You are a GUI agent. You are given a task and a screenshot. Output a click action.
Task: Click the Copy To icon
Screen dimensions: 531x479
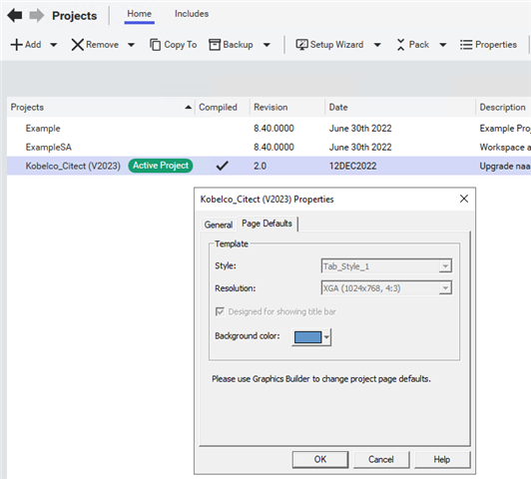click(x=155, y=45)
